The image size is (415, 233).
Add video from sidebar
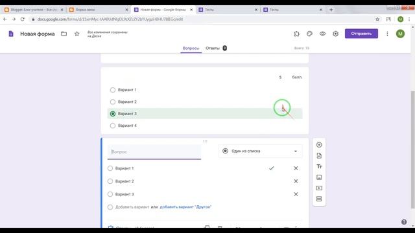pos(319,188)
